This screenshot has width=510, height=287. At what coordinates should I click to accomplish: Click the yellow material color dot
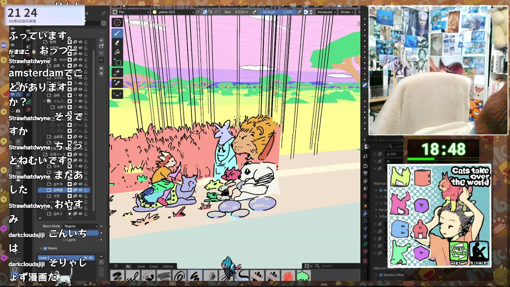click(155, 12)
